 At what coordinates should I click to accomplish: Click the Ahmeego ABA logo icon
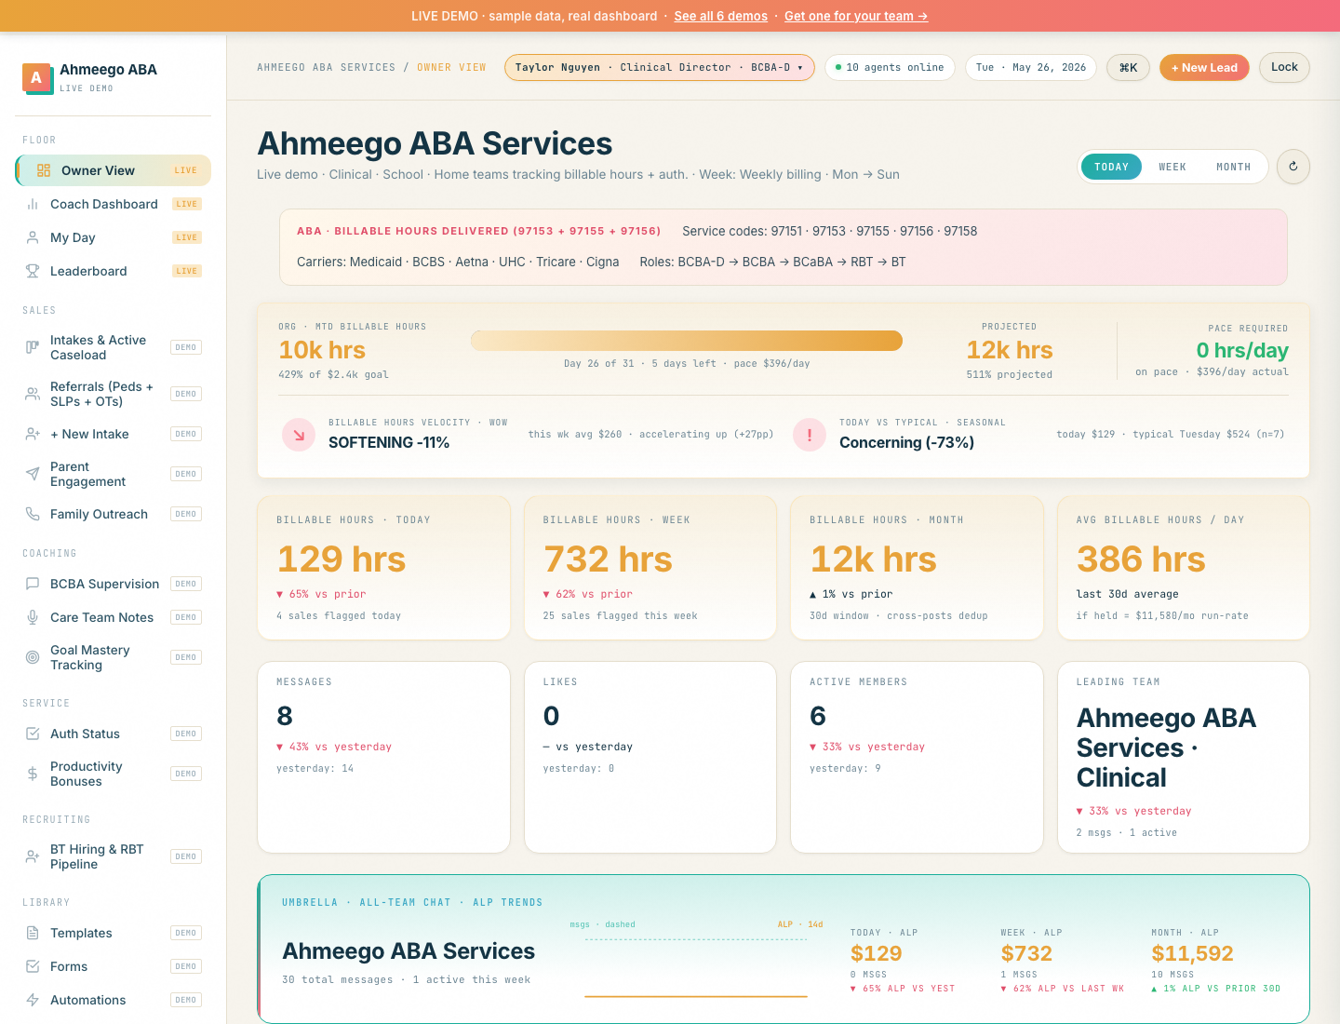pos(36,77)
